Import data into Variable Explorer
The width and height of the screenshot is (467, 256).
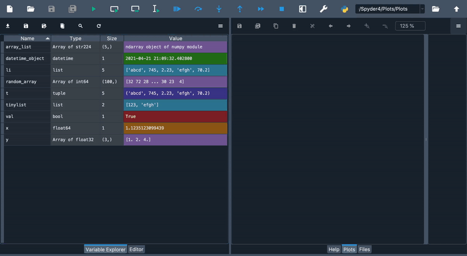8,26
